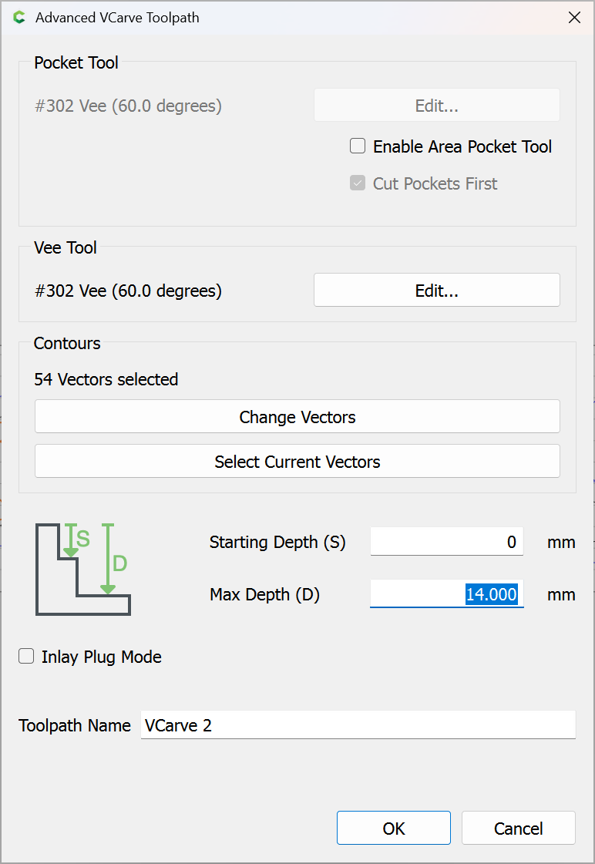Close the Advanced VCarve Toolpath dialog
The image size is (595, 864).
[x=574, y=18]
